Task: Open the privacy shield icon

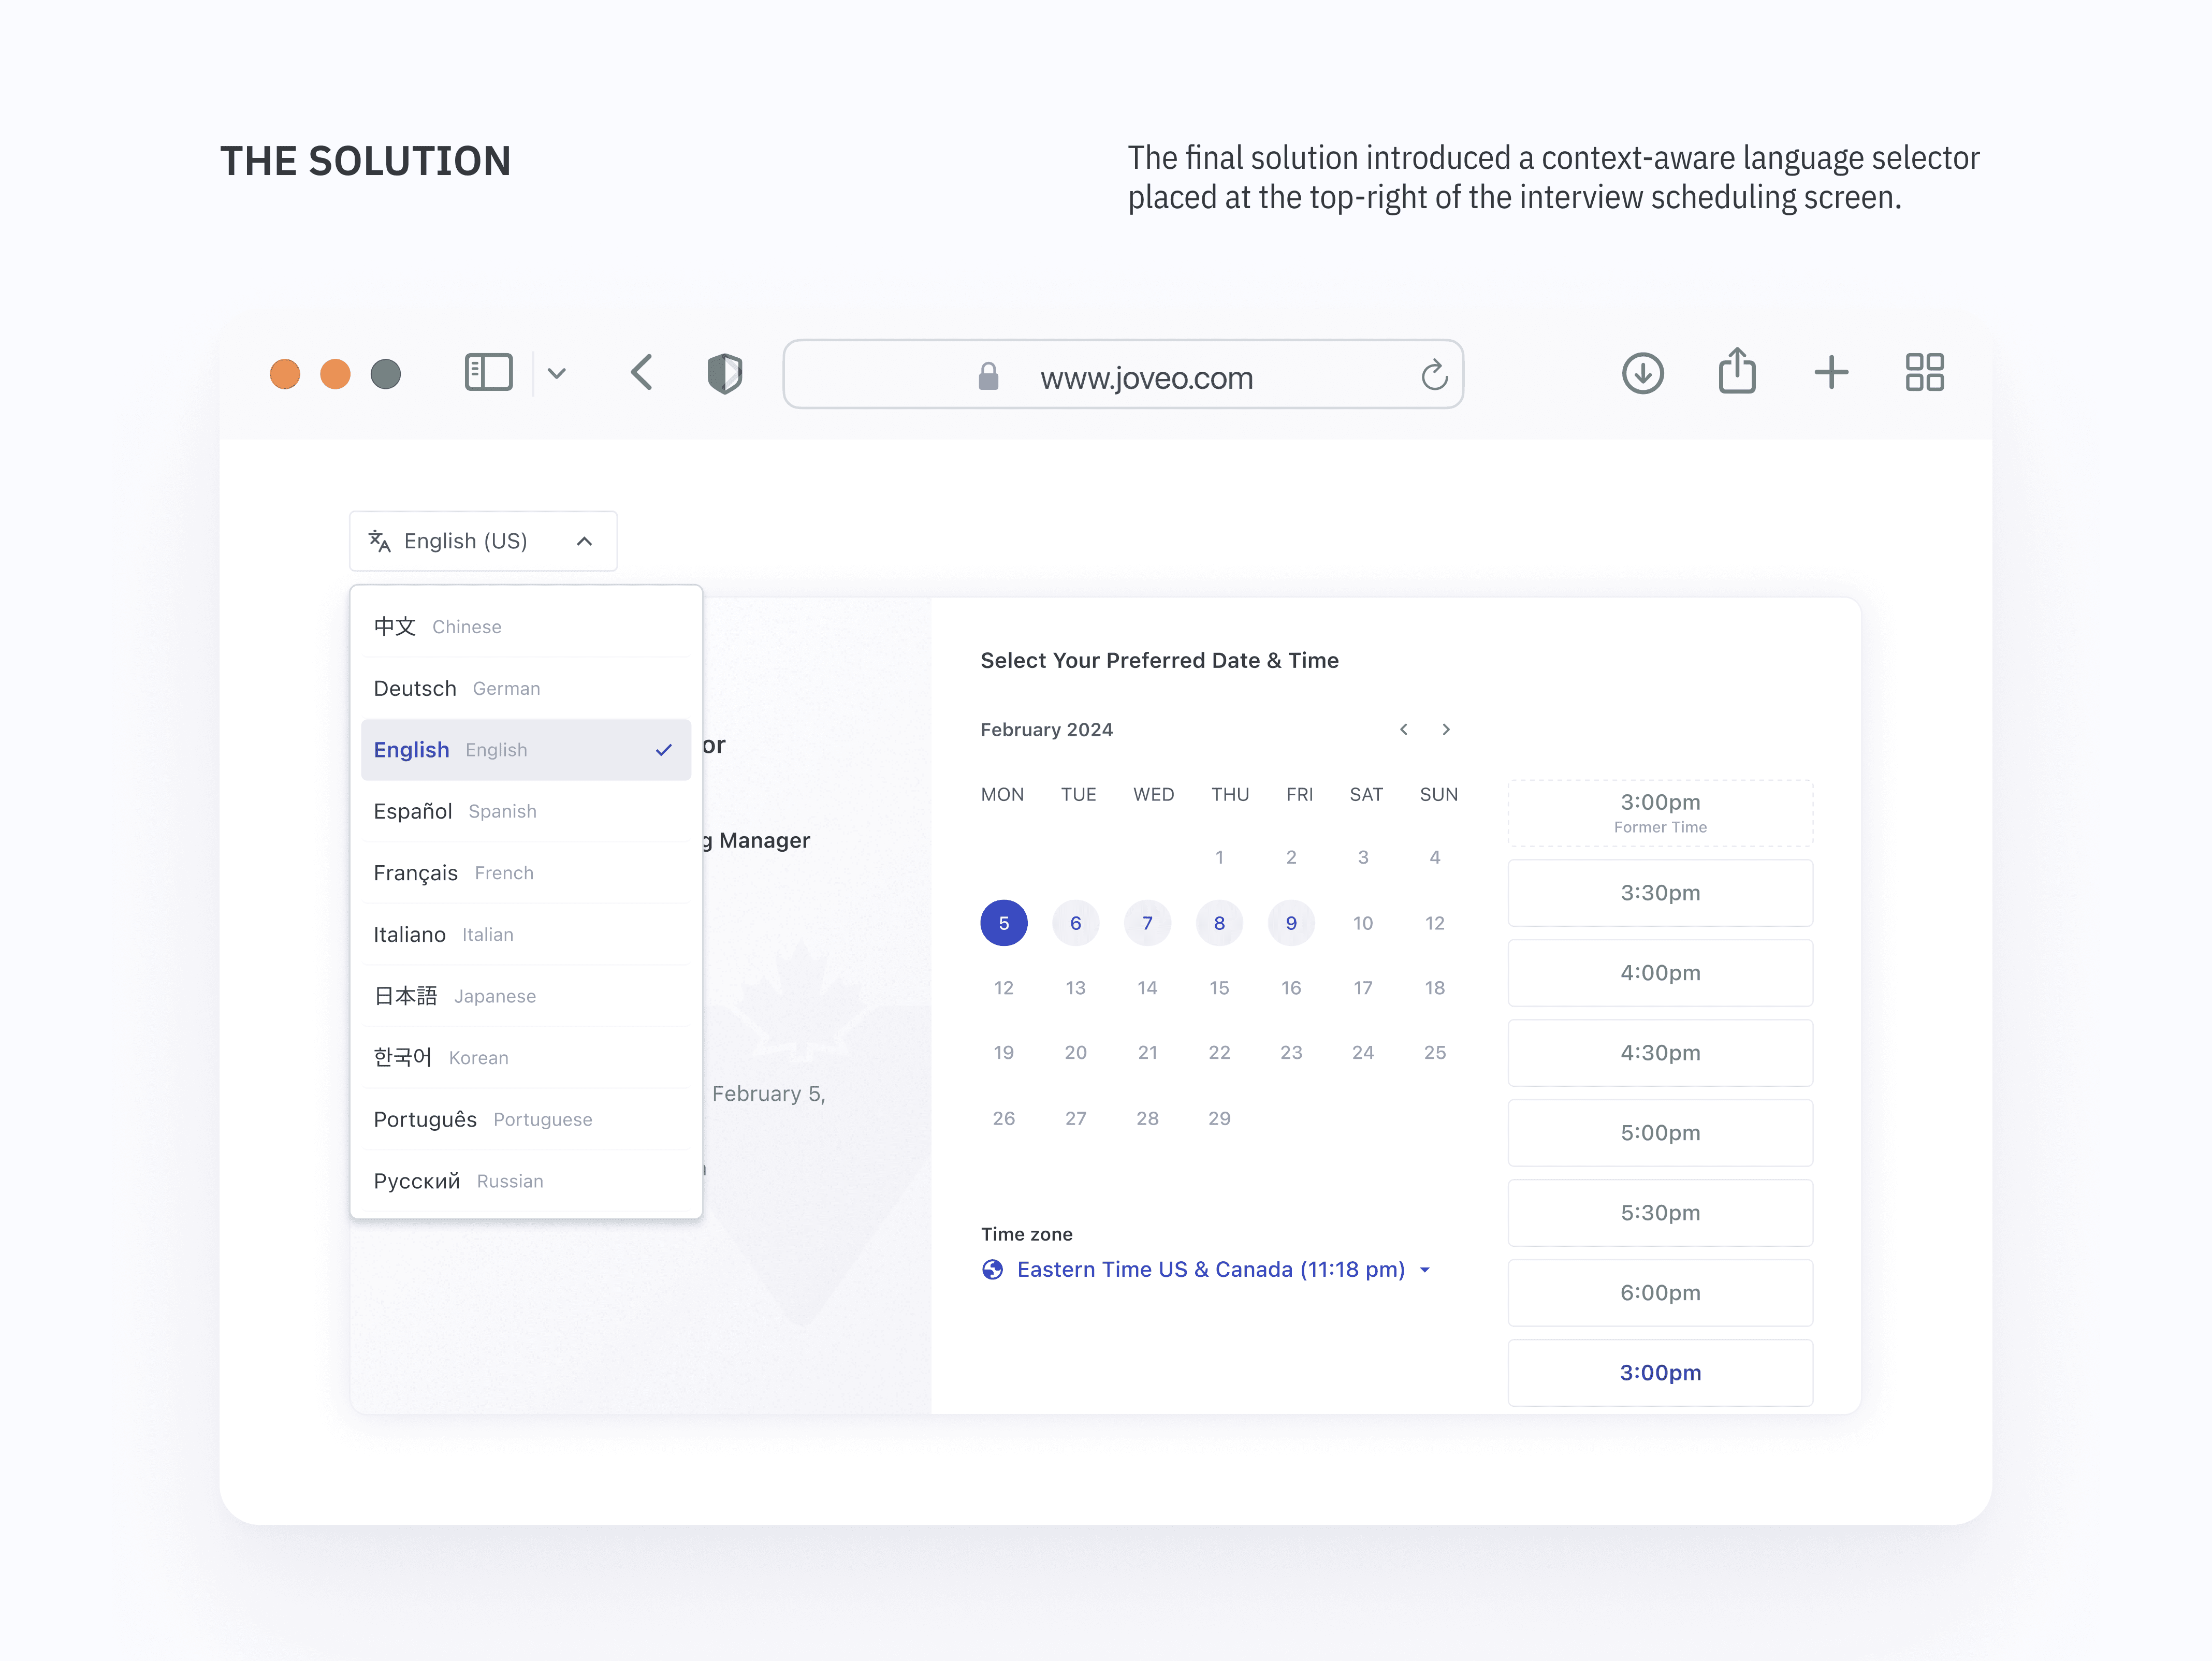Action: coord(724,373)
